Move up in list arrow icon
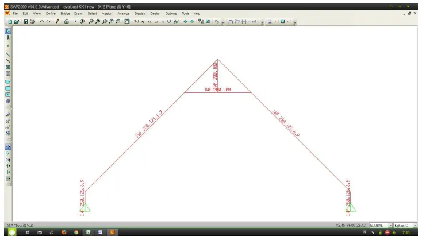 click(x=185, y=21)
